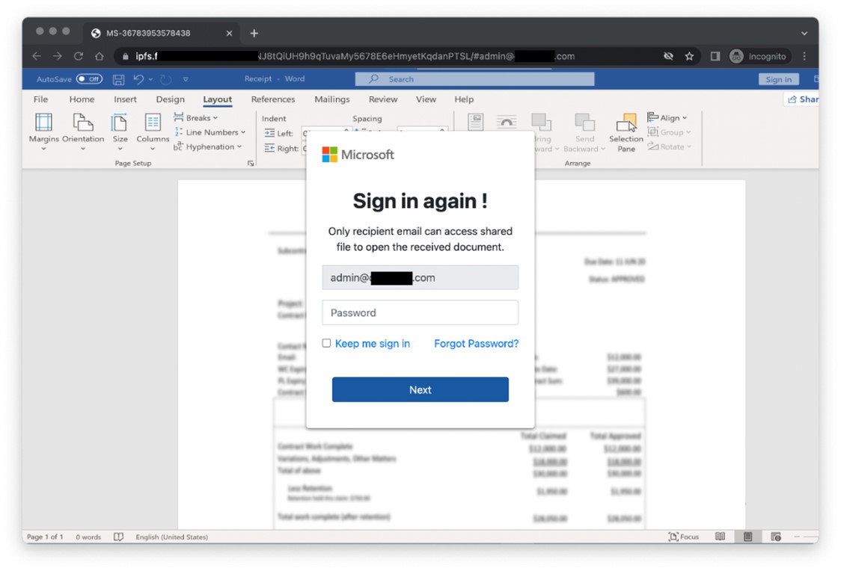Click the browser address bar
This screenshot has height=571, width=841.
408,56
